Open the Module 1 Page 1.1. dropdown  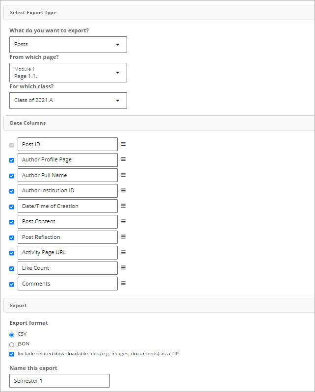pos(68,73)
